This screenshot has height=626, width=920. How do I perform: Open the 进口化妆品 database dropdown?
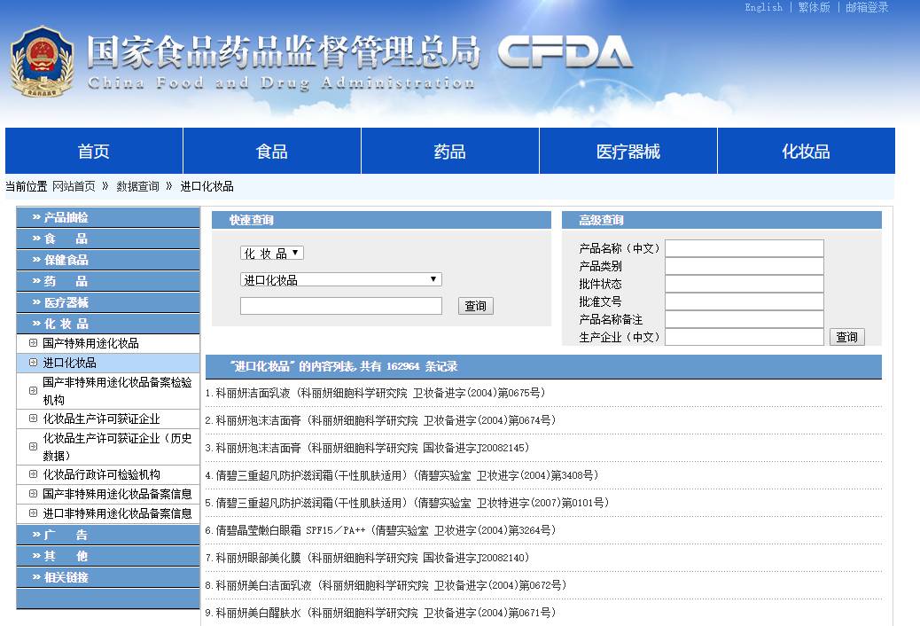pyautogui.click(x=341, y=279)
